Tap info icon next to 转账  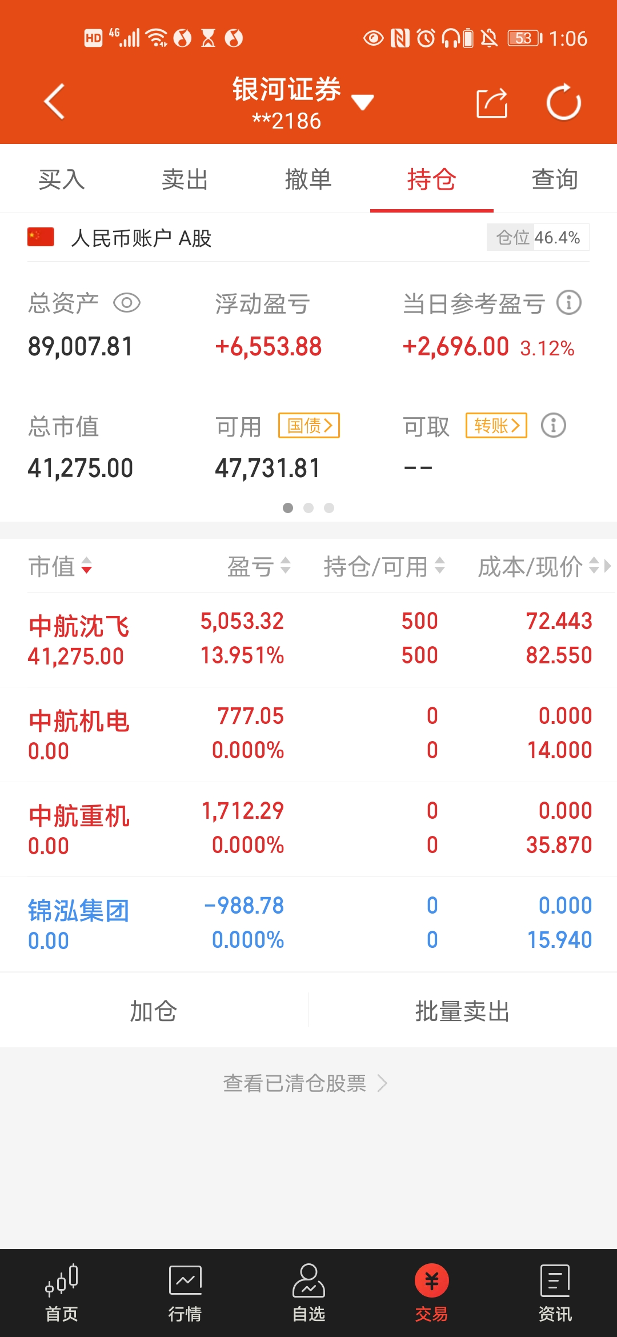pos(553,426)
